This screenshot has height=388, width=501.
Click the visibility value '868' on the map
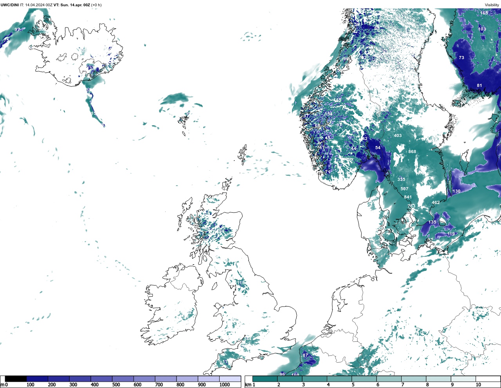click(x=412, y=152)
